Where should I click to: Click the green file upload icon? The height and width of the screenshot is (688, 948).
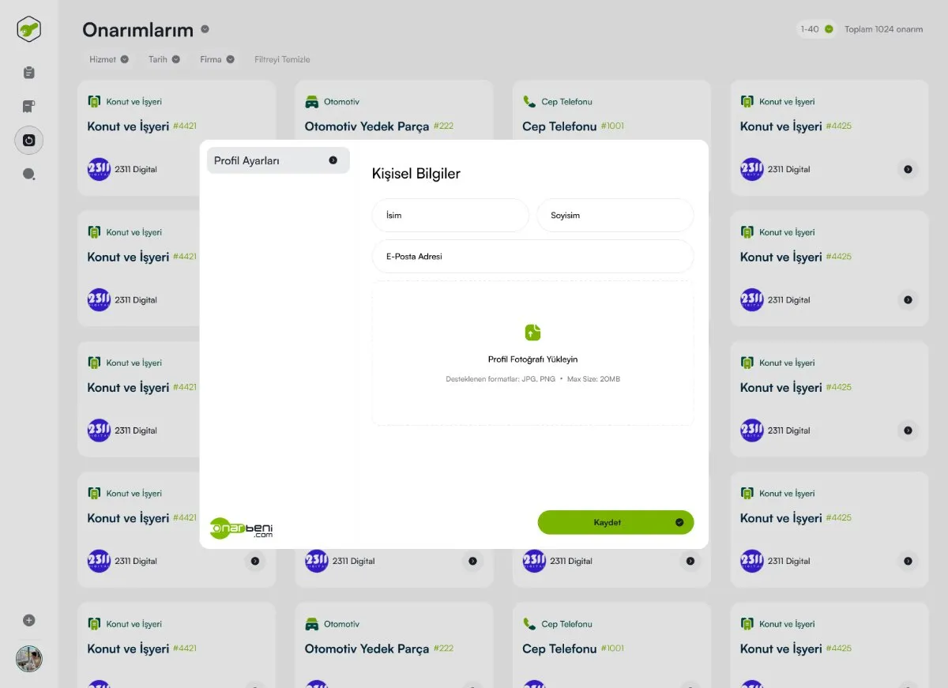tap(532, 332)
